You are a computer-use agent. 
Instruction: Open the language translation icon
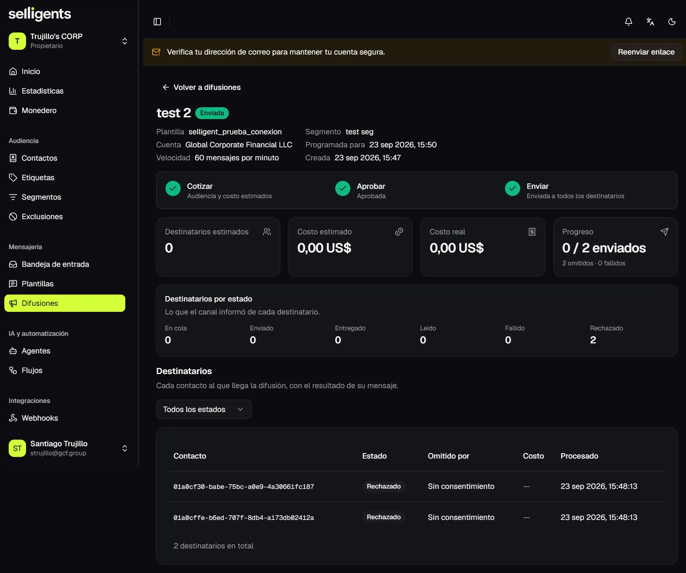click(650, 22)
